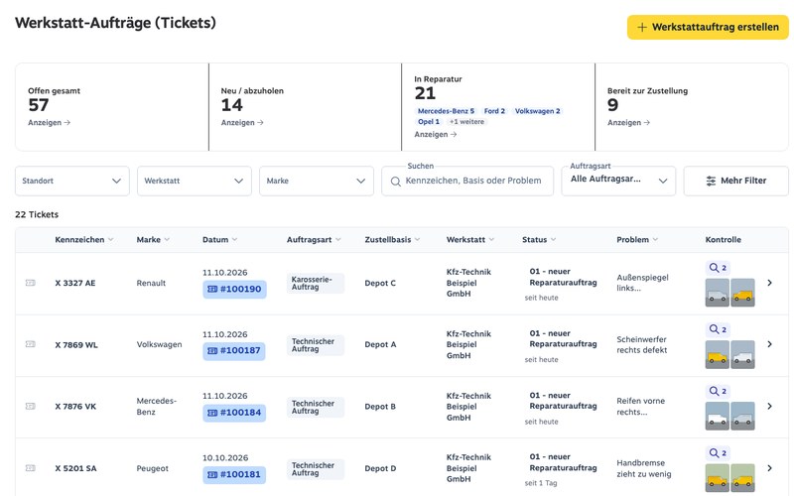Open the Standort dropdown
The image size is (794, 496).
[72, 181]
